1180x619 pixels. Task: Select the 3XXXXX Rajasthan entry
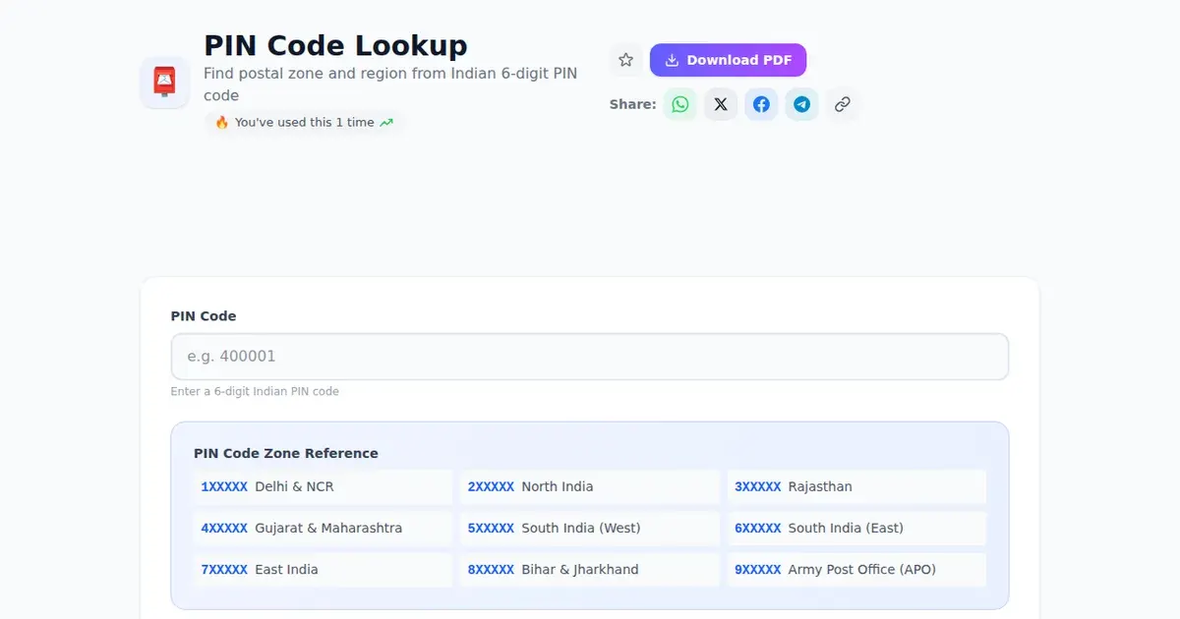pos(856,486)
